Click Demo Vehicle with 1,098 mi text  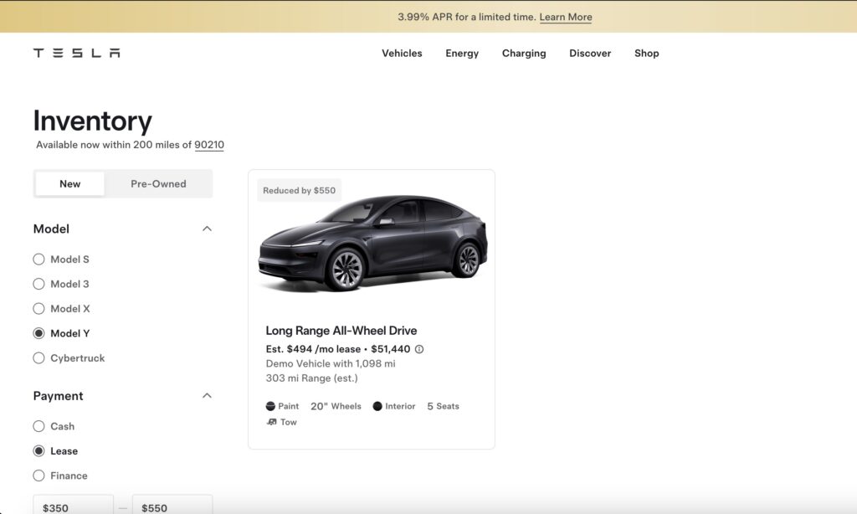(331, 363)
